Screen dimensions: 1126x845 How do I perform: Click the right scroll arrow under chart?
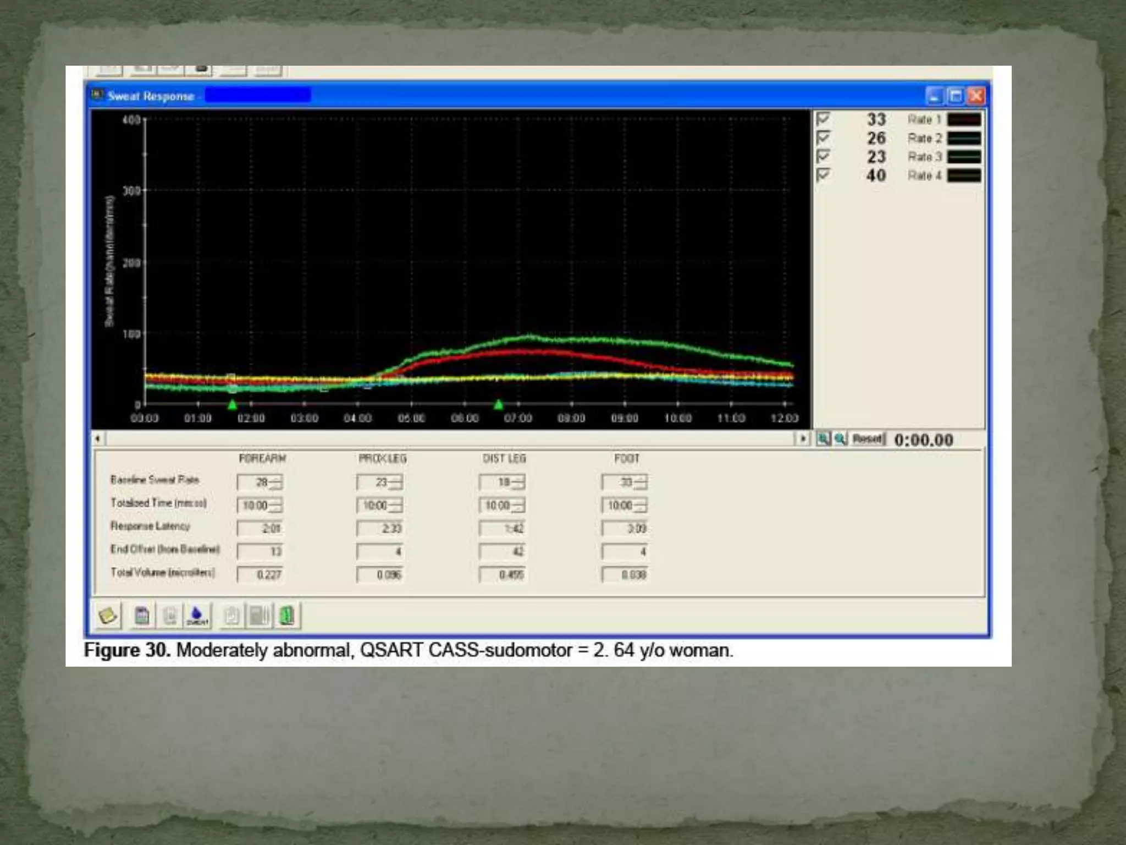click(x=803, y=439)
